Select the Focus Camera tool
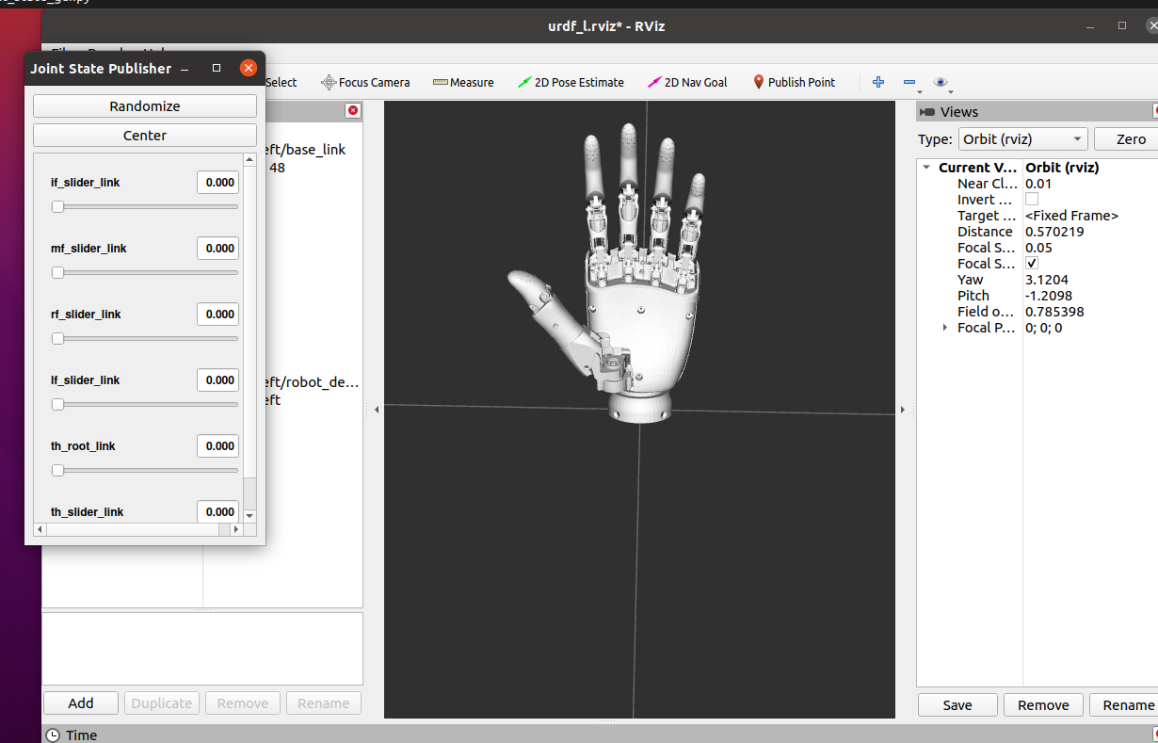 pos(365,83)
